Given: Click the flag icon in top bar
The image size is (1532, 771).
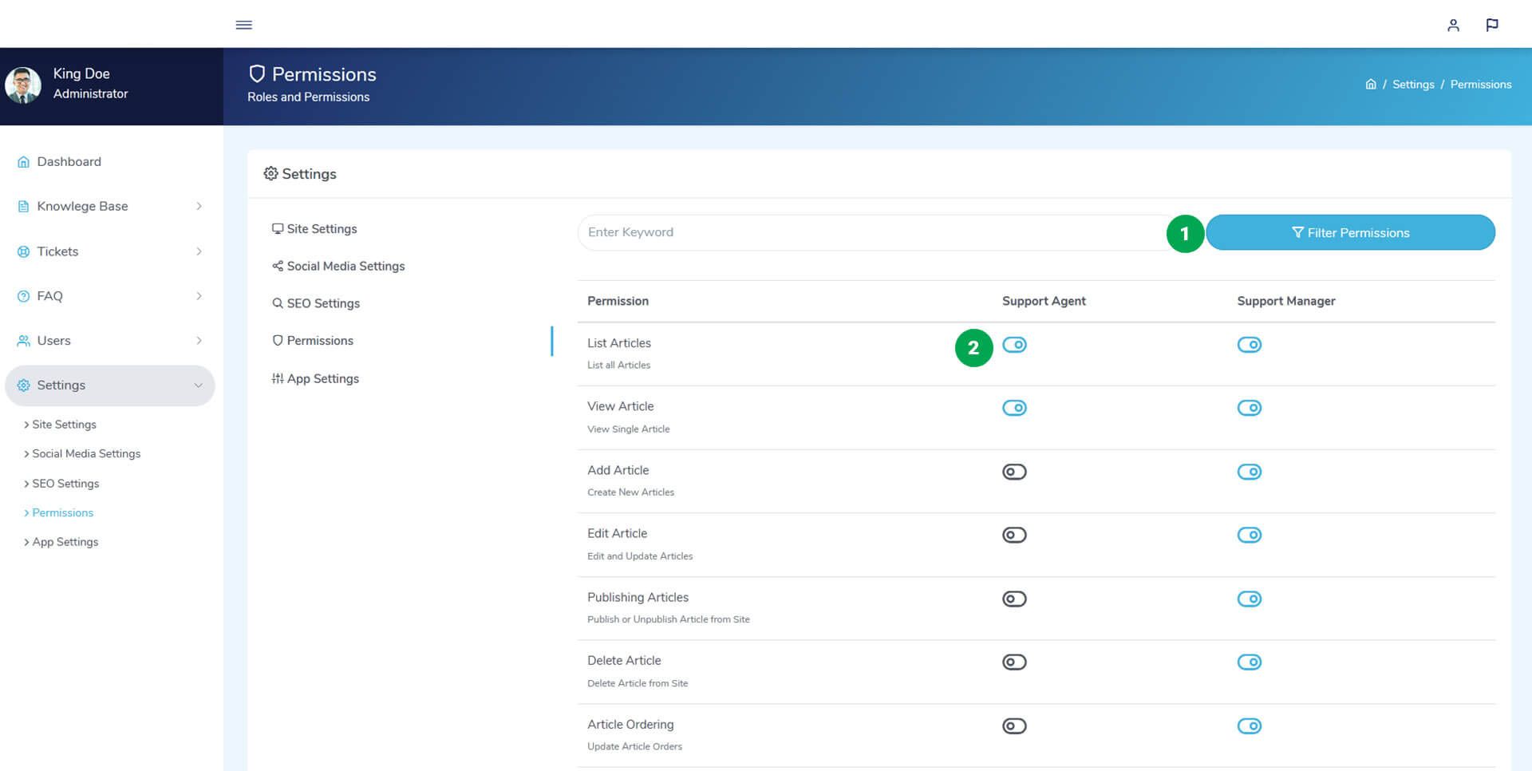Looking at the screenshot, I should pyautogui.click(x=1491, y=25).
